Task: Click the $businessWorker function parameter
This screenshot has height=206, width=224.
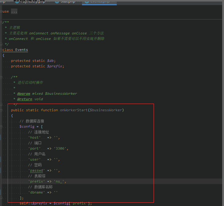Action: [106, 110]
